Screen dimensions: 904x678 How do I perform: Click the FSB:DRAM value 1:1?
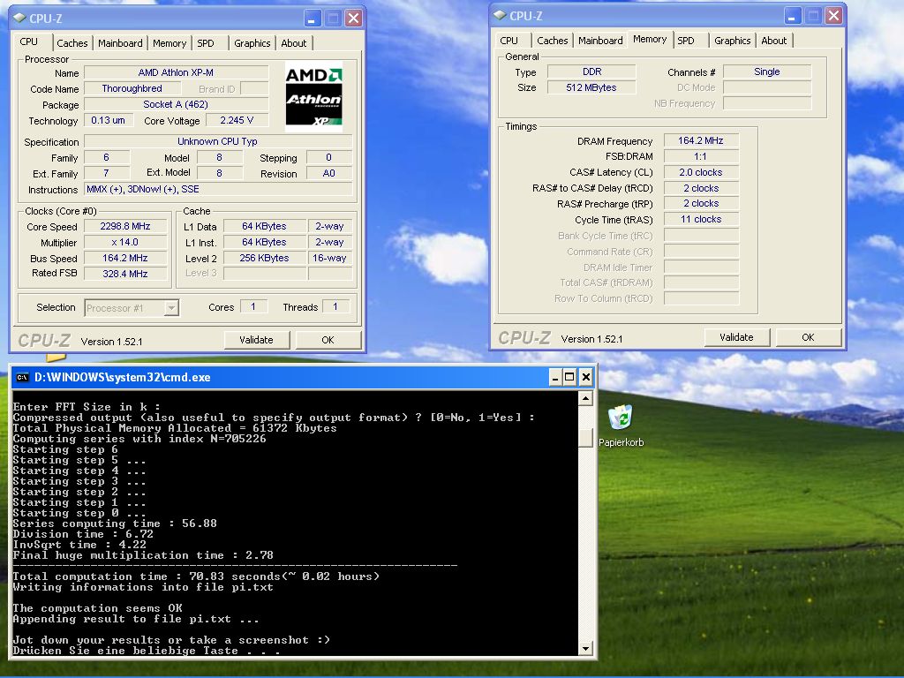point(700,156)
